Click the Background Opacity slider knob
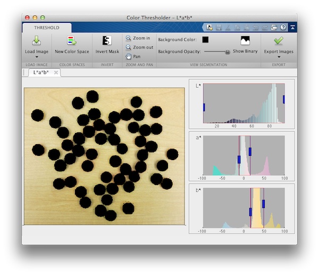This screenshot has height=275, width=319. click(228, 52)
